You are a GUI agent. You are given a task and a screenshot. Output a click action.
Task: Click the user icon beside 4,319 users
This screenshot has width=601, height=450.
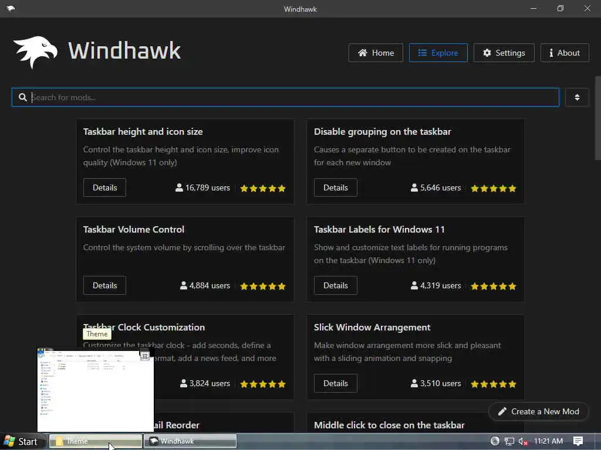(x=414, y=285)
